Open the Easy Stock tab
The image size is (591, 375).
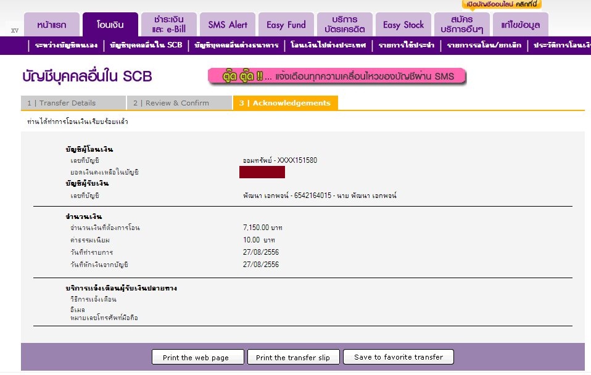[403, 25]
